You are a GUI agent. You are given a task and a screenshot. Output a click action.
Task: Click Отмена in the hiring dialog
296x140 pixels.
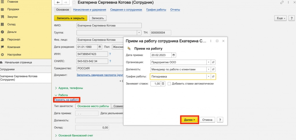pos(207,120)
